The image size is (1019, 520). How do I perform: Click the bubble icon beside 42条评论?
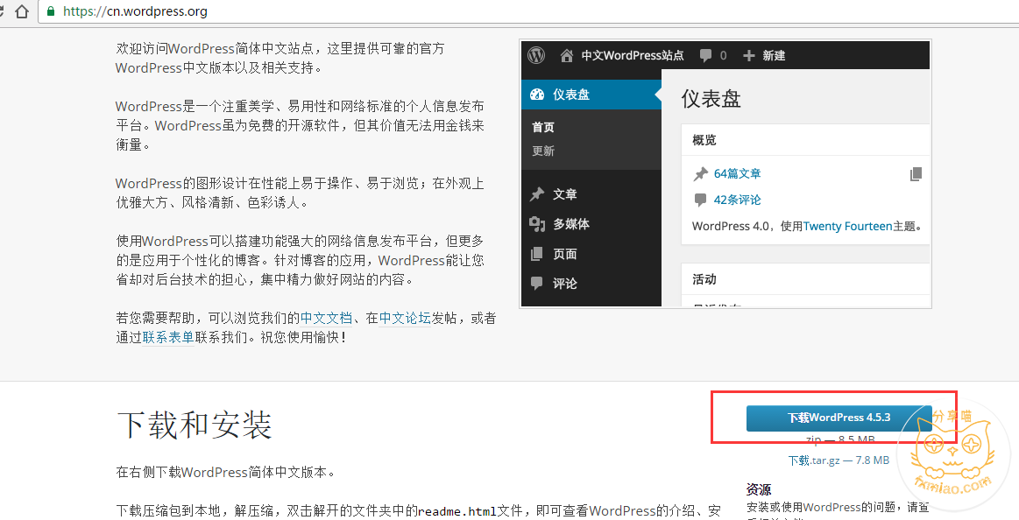[x=701, y=200]
